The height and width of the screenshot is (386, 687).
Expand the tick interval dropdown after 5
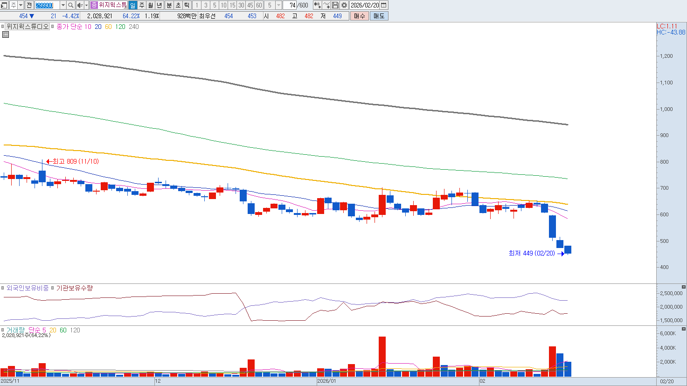tap(278, 5)
